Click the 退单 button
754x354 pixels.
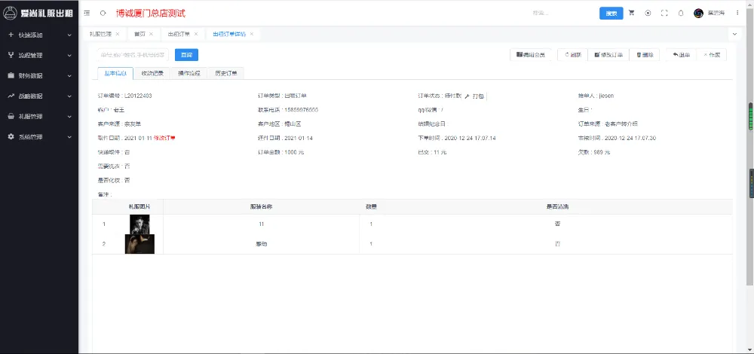(680, 54)
